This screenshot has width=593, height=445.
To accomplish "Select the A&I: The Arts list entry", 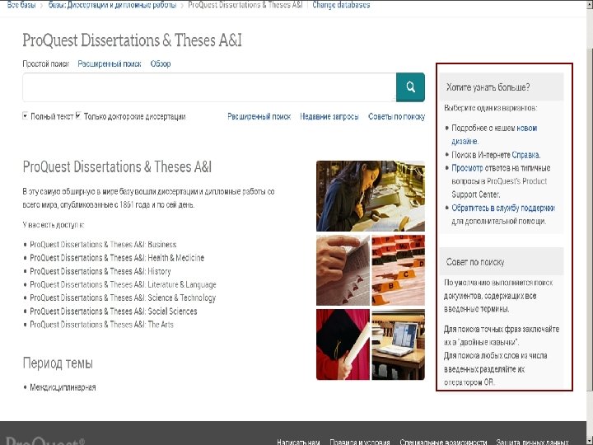I will pos(102,325).
